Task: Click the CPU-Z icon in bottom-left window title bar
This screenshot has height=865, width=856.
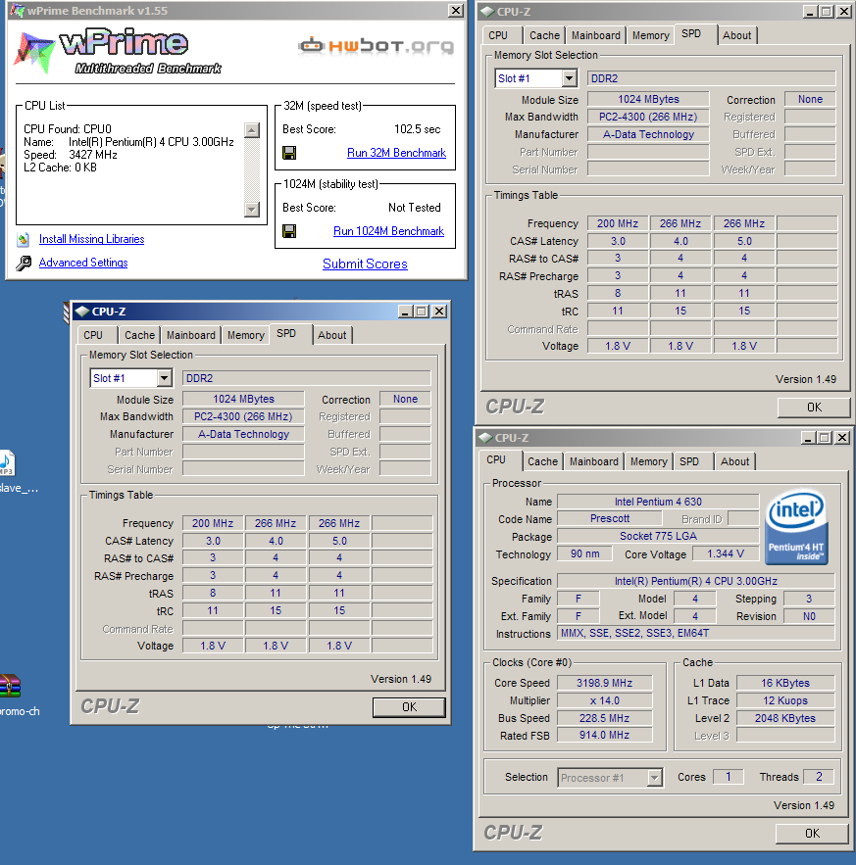Action: 81,312
